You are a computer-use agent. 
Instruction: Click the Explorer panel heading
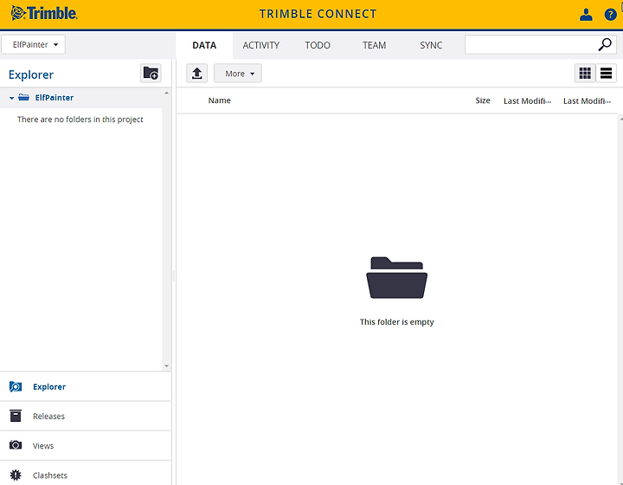click(31, 74)
